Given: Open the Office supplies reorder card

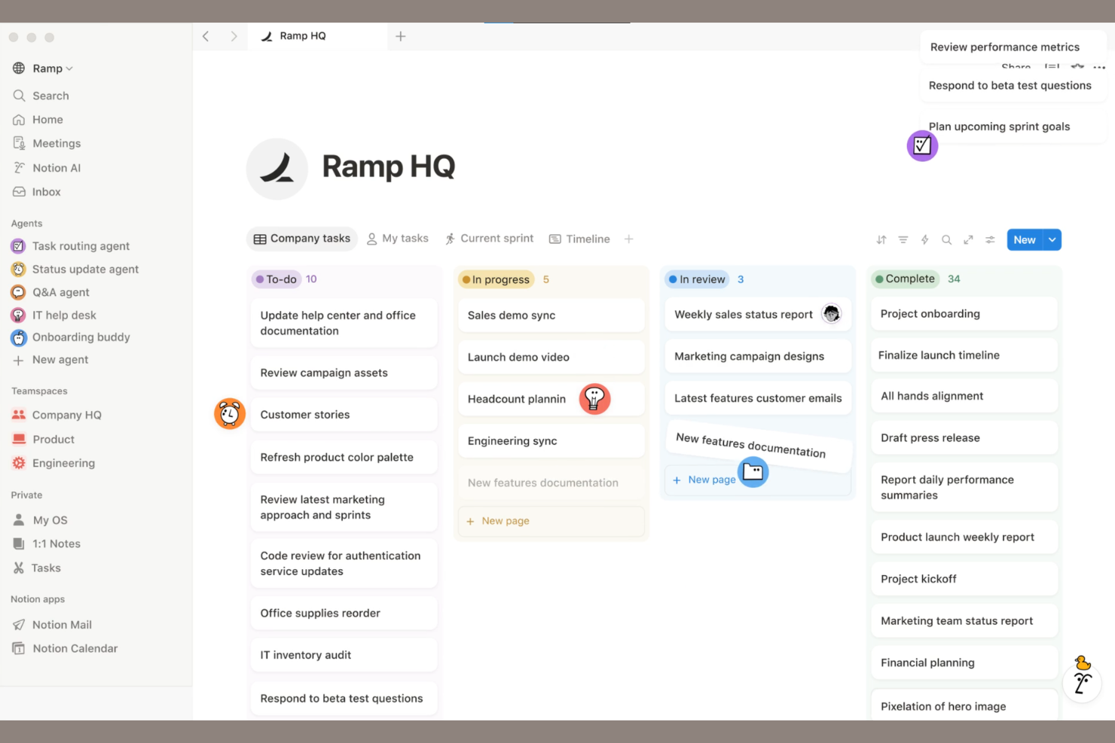Looking at the screenshot, I should [x=344, y=614].
